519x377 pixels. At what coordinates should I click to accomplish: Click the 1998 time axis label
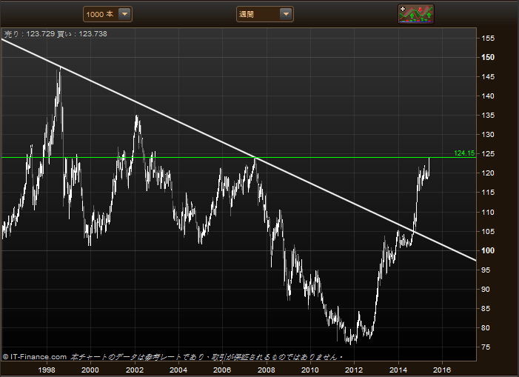[x=47, y=370]
